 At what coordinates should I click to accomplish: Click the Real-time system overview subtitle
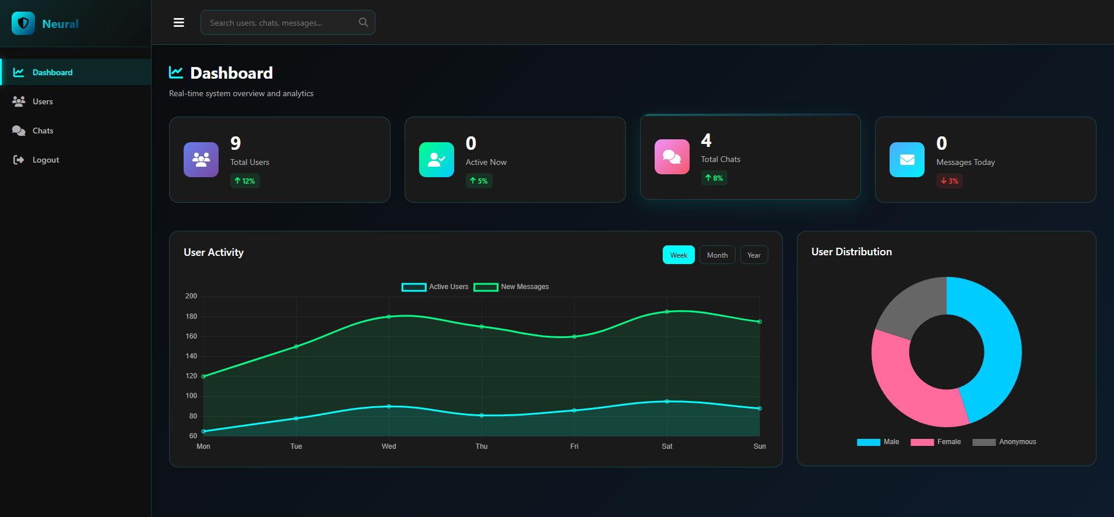241,93
